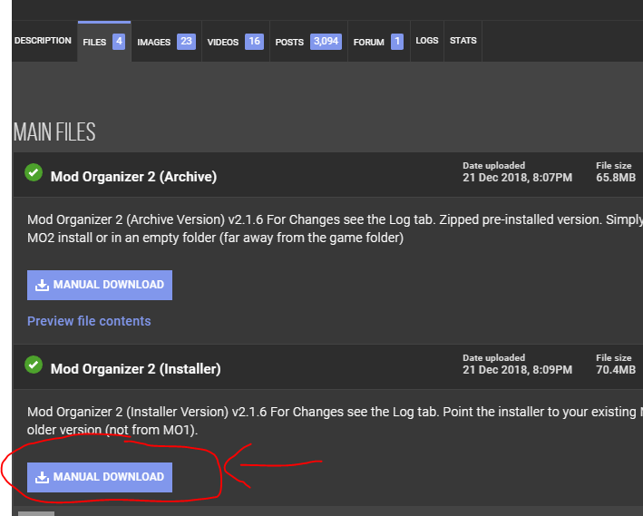Viewport: 643px width, 516px height.
Task: Show the Stats tab
Action: pos(463,41)
